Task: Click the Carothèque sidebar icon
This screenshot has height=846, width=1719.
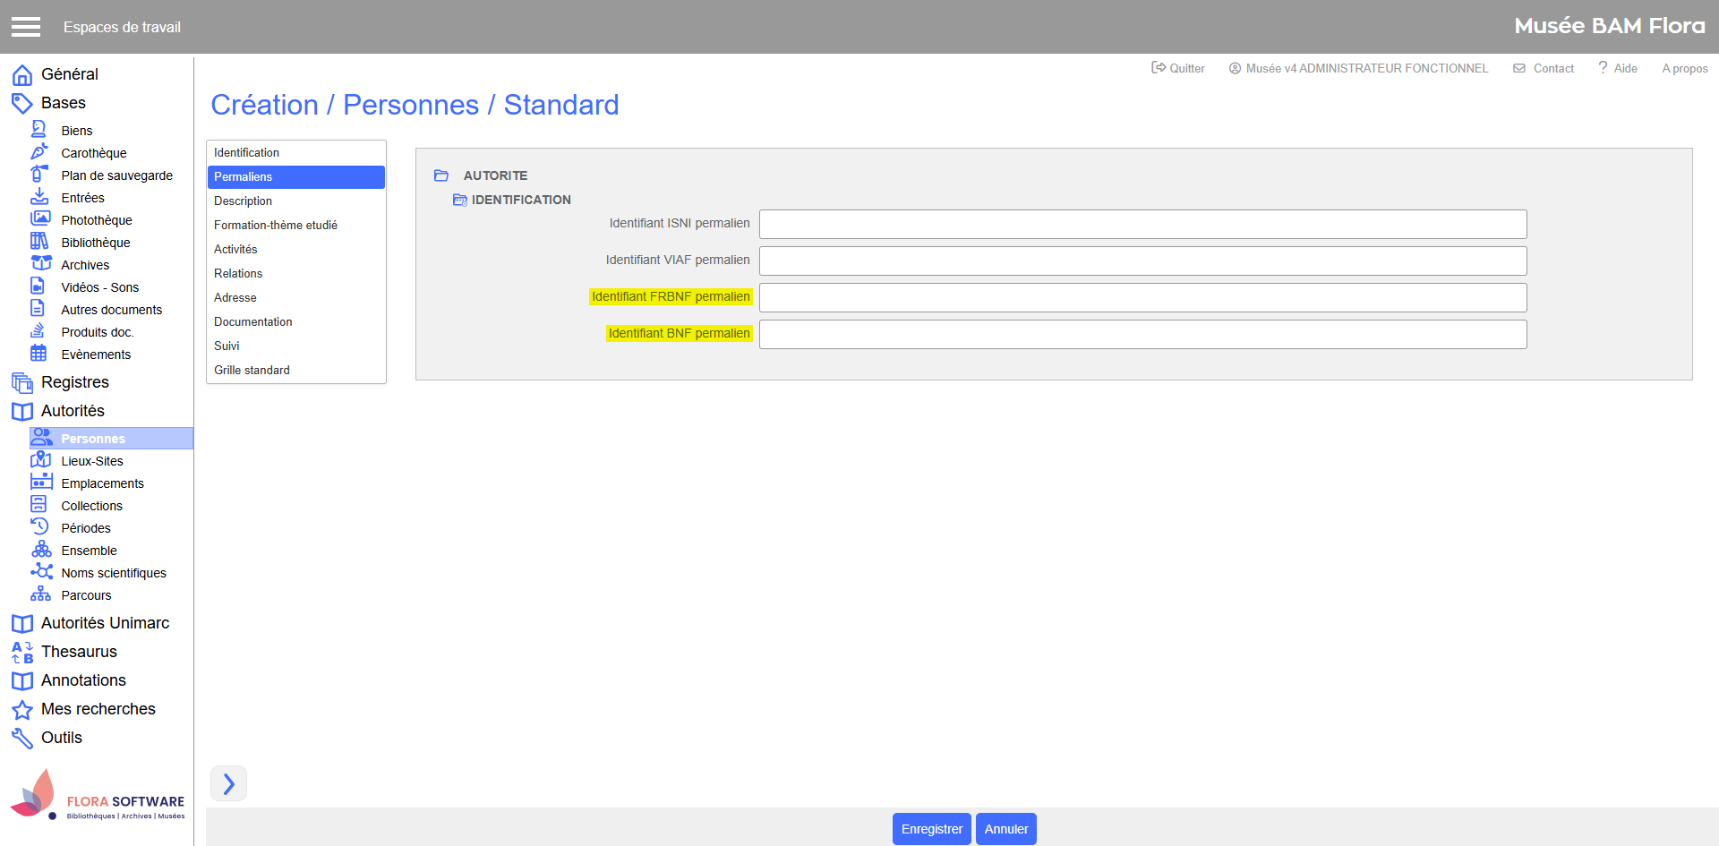Action: click(39, 152)
